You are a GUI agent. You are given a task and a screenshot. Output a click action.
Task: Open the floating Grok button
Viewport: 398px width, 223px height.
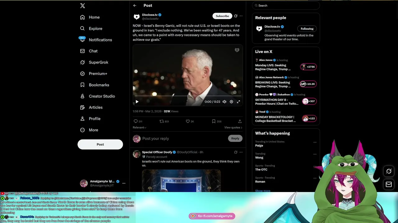point(389,171)
